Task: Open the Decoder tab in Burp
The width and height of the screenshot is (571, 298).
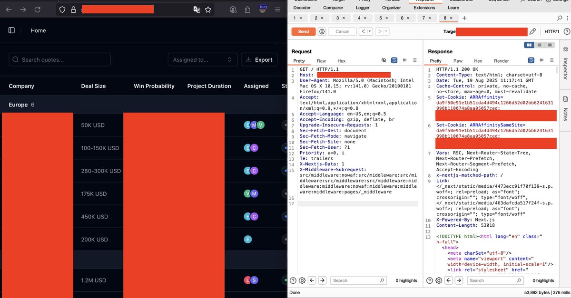Action: pos(302,8)
